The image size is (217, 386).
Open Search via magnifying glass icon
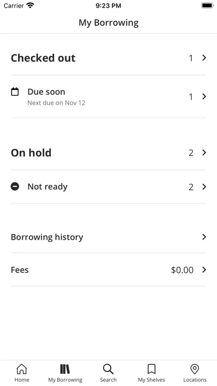tap(108, 369)
